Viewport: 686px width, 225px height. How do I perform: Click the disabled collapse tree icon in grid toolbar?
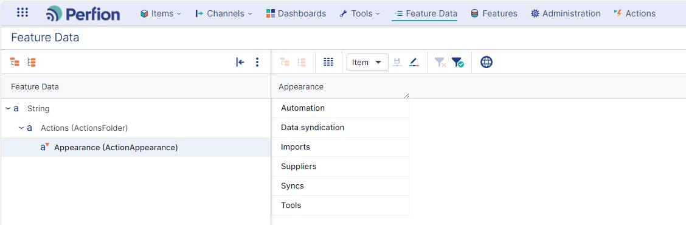[x=302, y=62]
